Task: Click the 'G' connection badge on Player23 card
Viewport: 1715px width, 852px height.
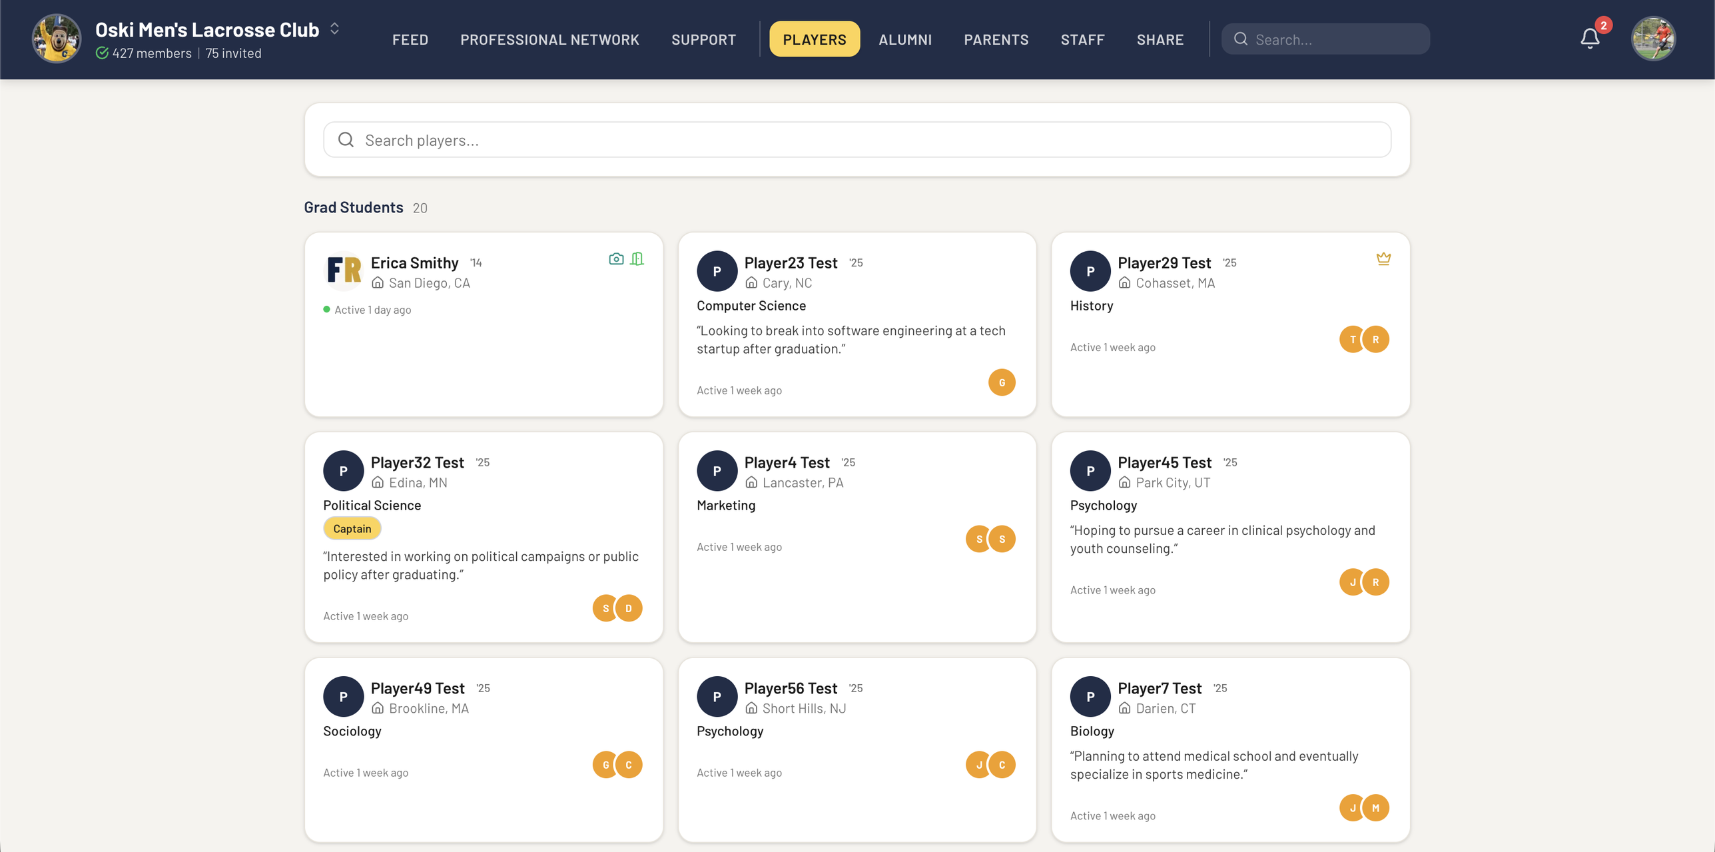Action: 1002,382
